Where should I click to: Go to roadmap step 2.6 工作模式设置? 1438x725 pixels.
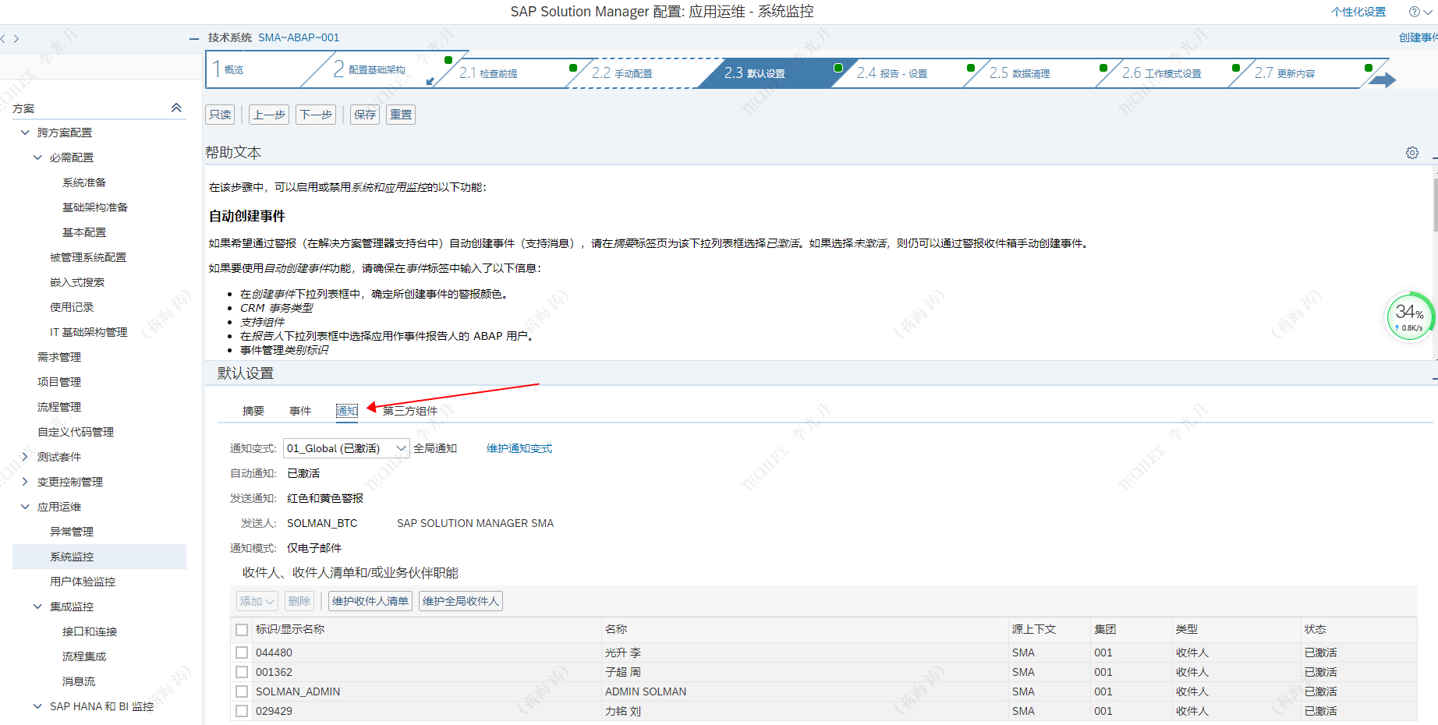[x=1162, y=73]
